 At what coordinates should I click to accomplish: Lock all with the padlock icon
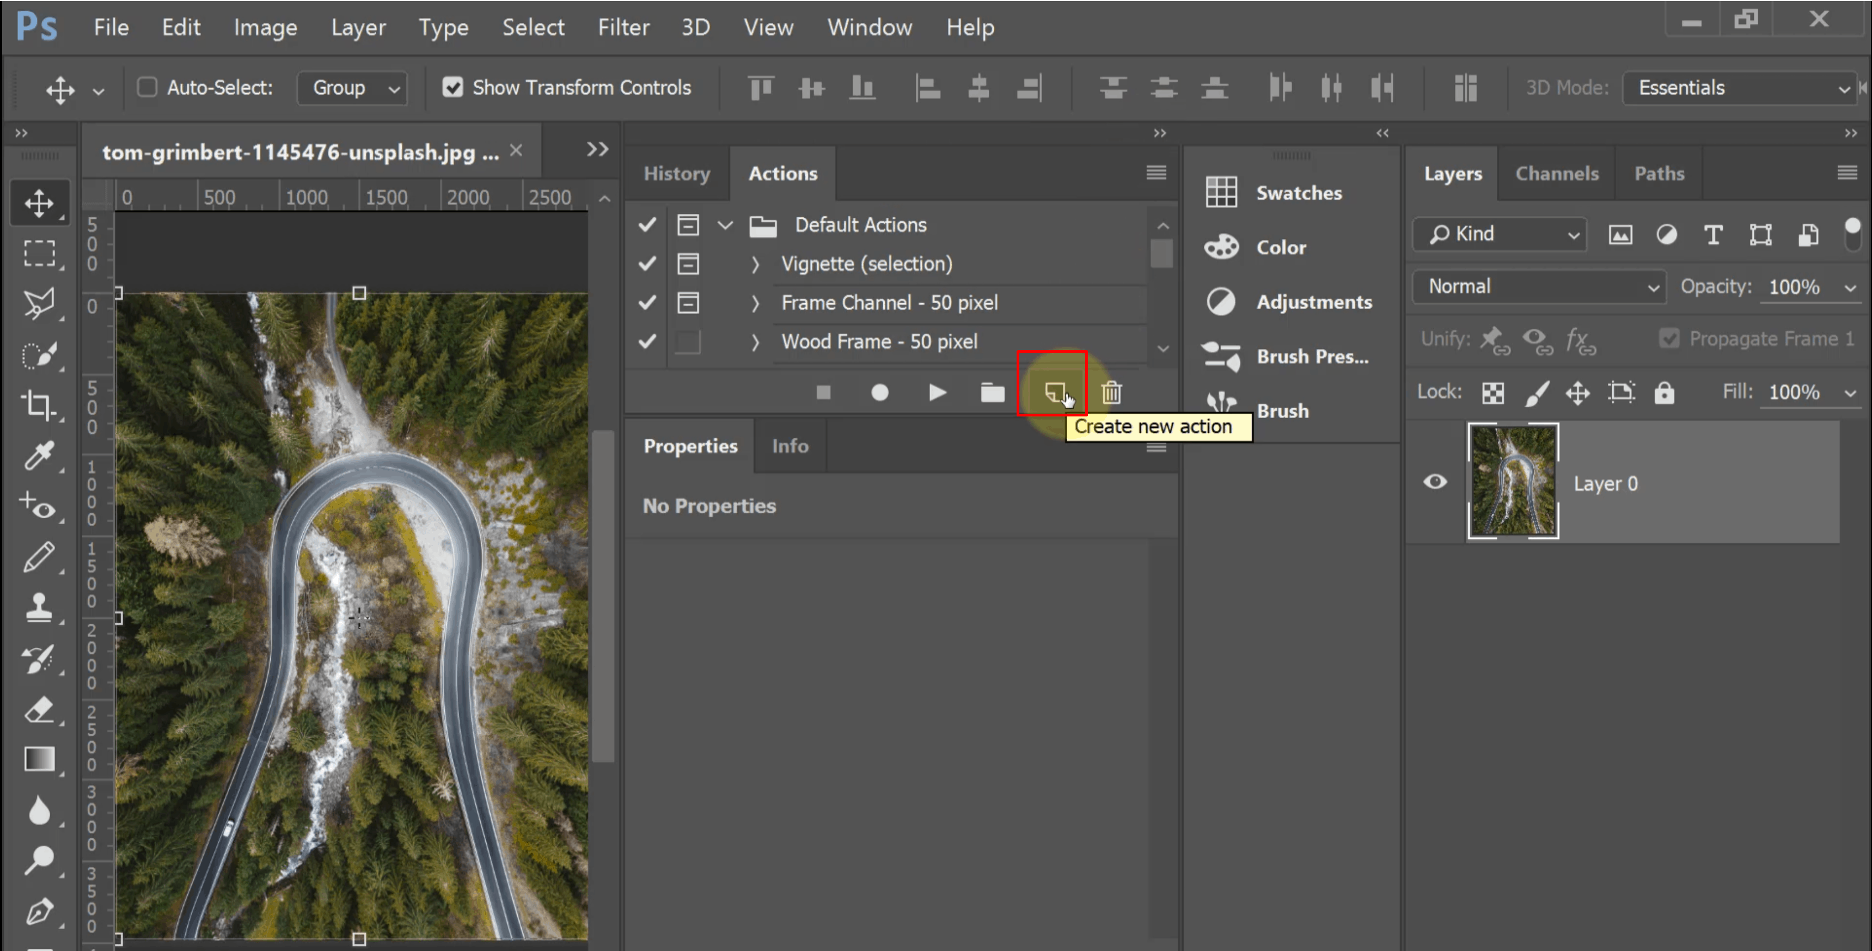click(x=1664, y=392)
